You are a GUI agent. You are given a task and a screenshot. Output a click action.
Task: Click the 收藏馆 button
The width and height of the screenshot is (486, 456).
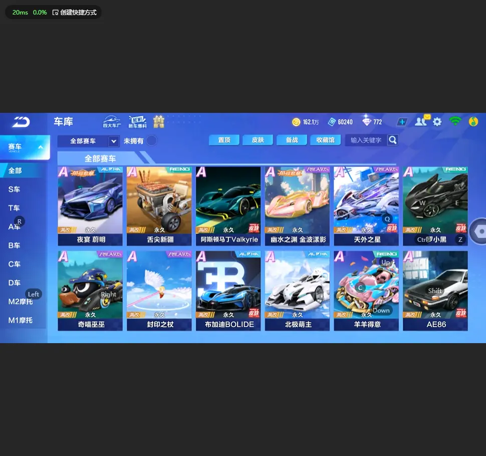pos(326,140)
